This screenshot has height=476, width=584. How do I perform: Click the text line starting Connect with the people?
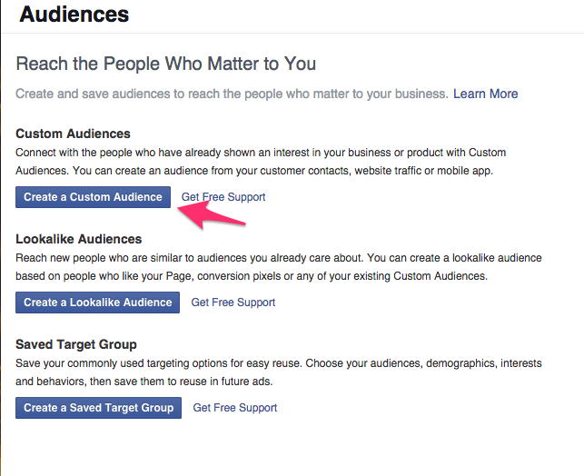tap(261, 153)
